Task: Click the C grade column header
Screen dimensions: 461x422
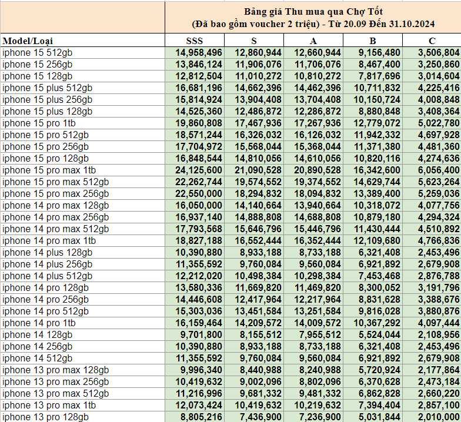Action: tap(432, 40)
